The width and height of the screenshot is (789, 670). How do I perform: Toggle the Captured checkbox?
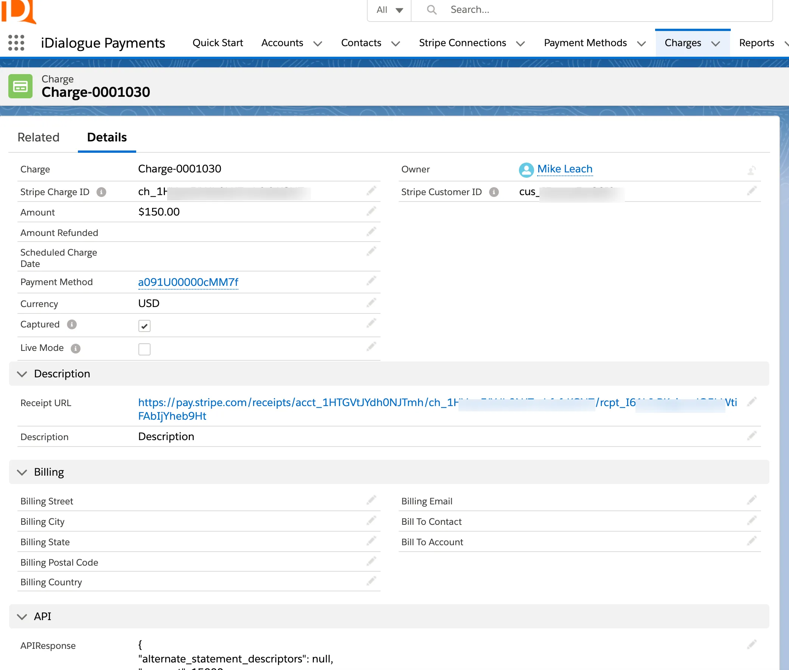(144, 326)
